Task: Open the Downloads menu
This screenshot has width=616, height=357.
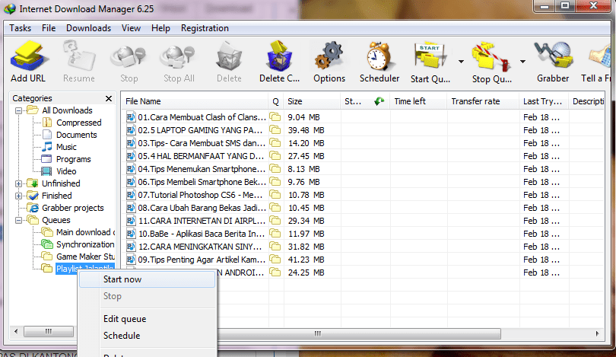Action: click(88, 28)
